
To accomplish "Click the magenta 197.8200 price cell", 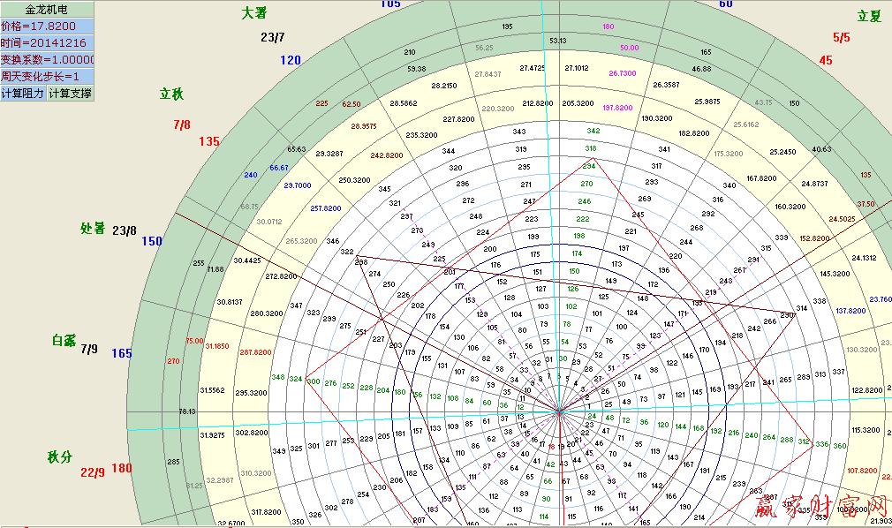I will [x=617, y=107].
